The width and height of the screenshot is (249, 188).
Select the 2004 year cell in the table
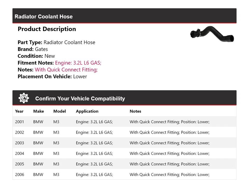point(19,154)
